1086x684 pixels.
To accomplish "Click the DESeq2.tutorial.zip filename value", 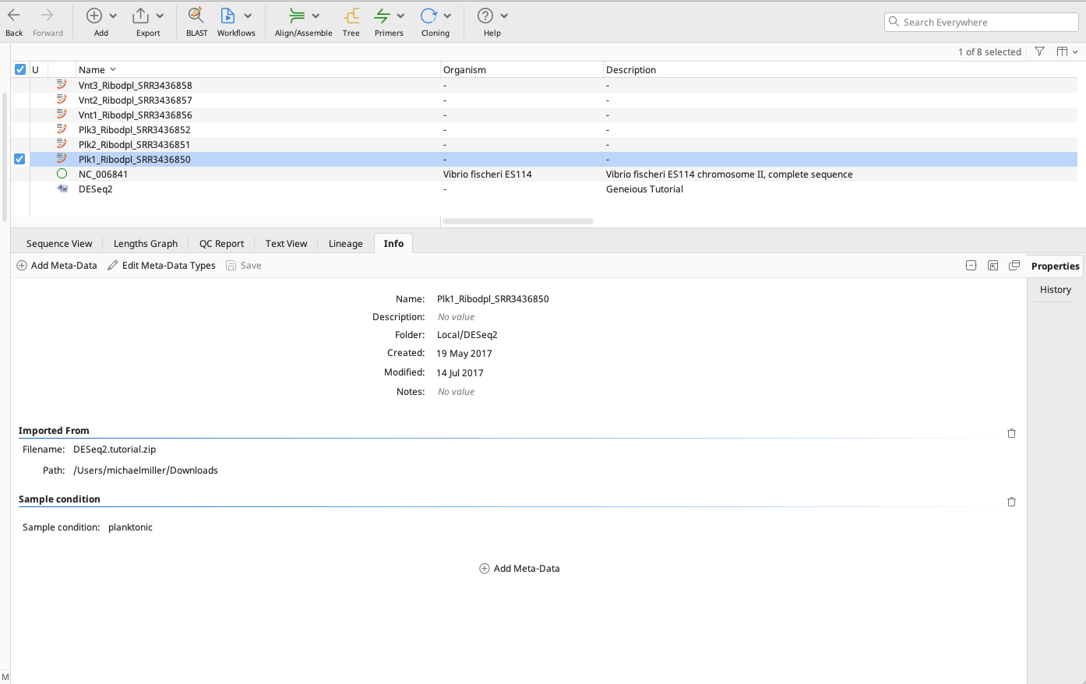I will pos(115,450).
